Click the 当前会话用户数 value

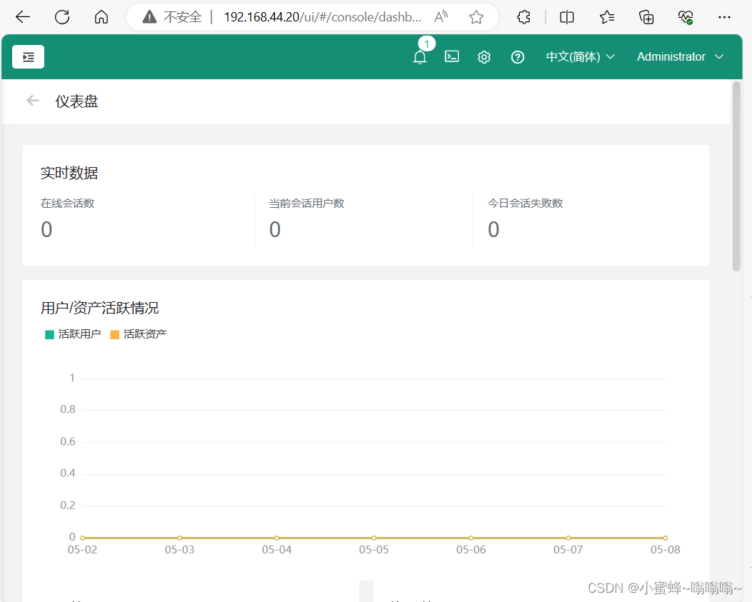(x=275, y=229)
